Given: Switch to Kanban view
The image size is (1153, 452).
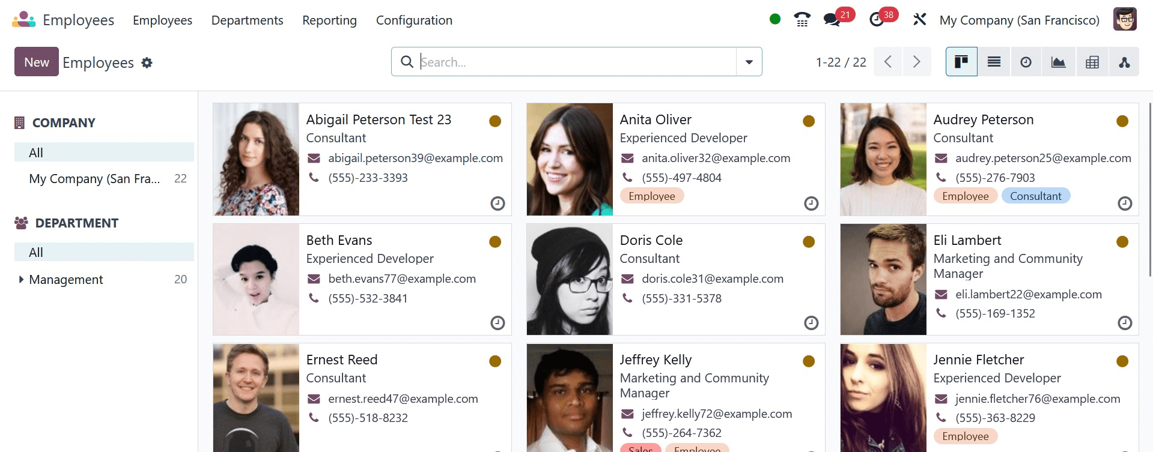Looking at the screenshot, I should coord(961,62).
